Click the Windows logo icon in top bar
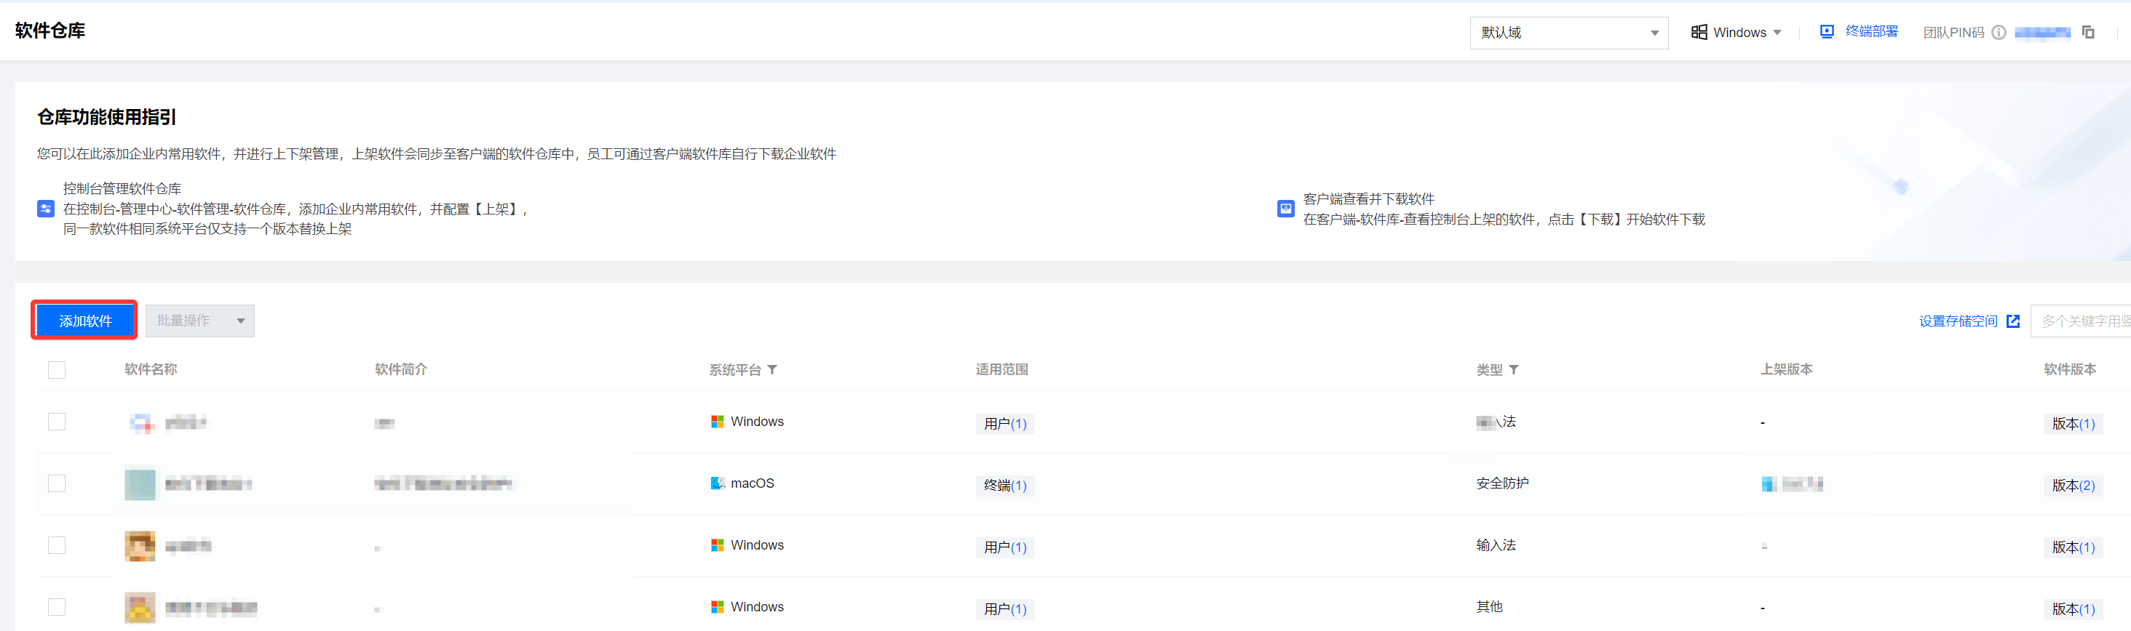2131x631 pixels. click(x=1699, y=32)
